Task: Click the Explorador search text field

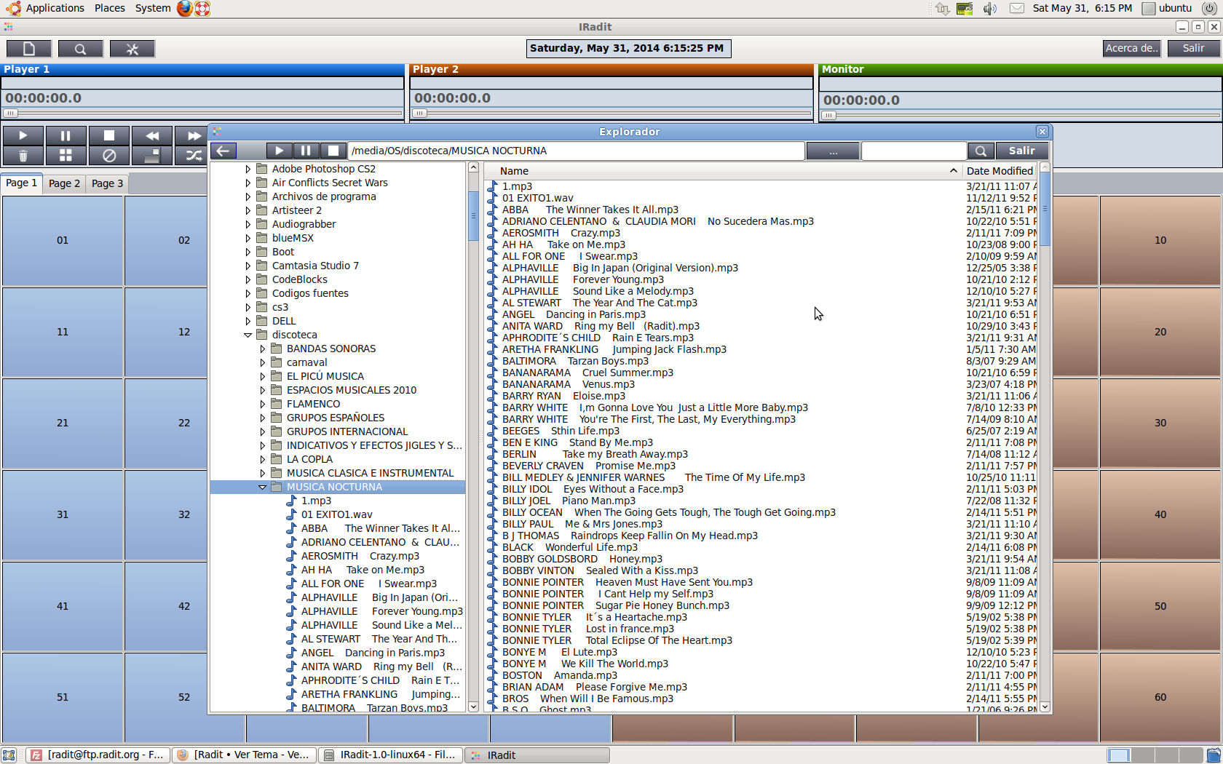Action: (x=914, y=151)
